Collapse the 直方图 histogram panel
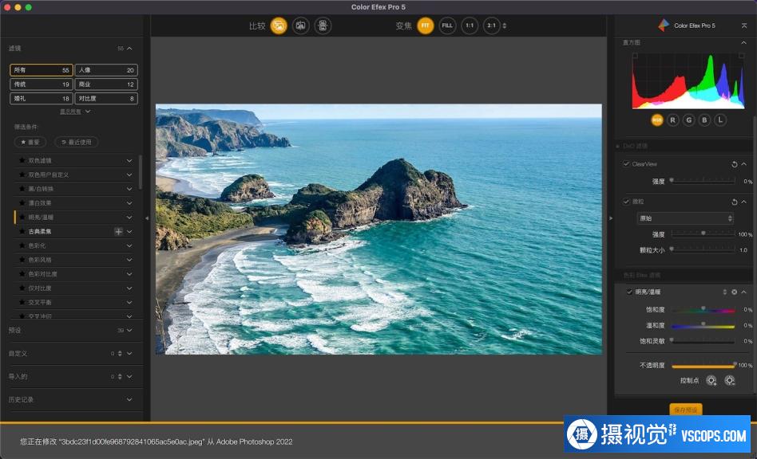The image size is (757, 459). 743,43
